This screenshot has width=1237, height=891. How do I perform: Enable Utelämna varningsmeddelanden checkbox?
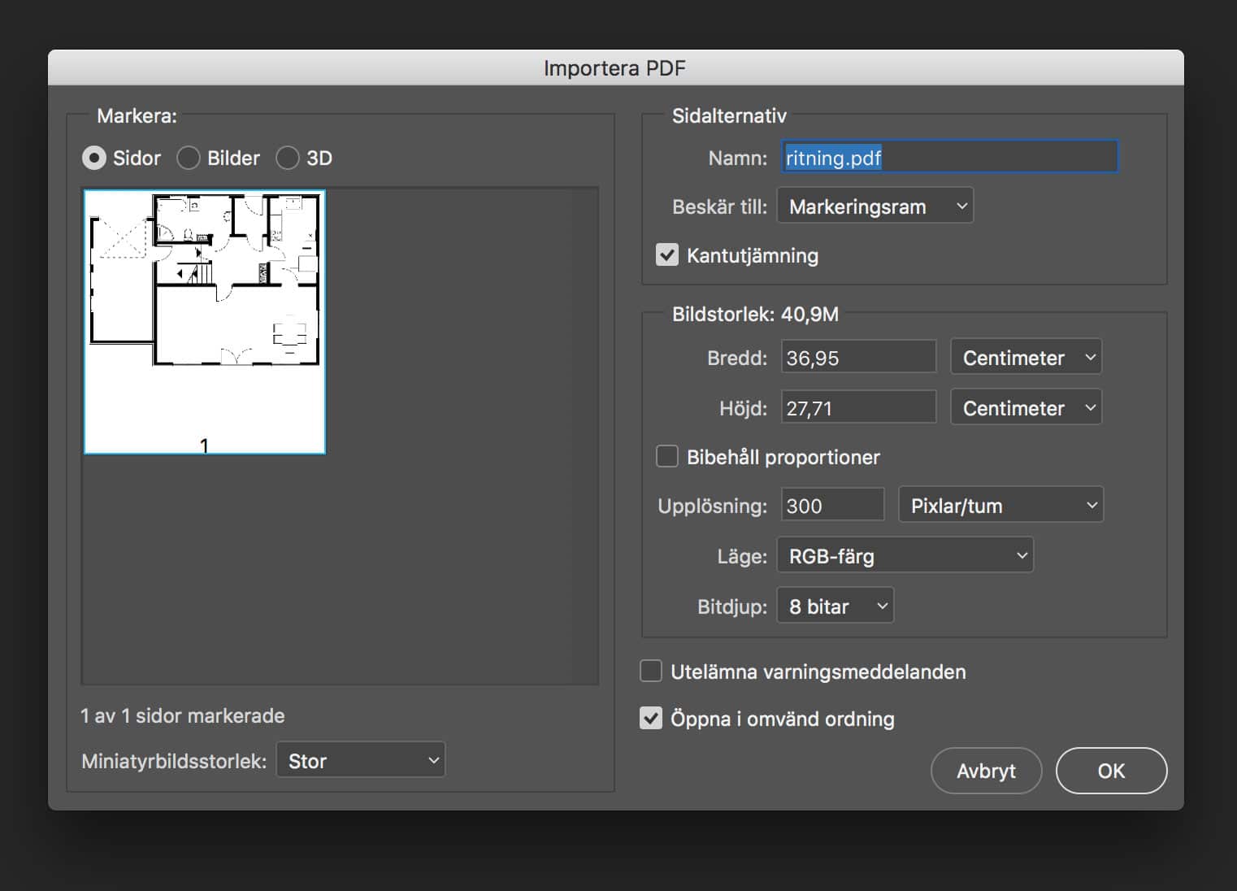tap(651, 672)
